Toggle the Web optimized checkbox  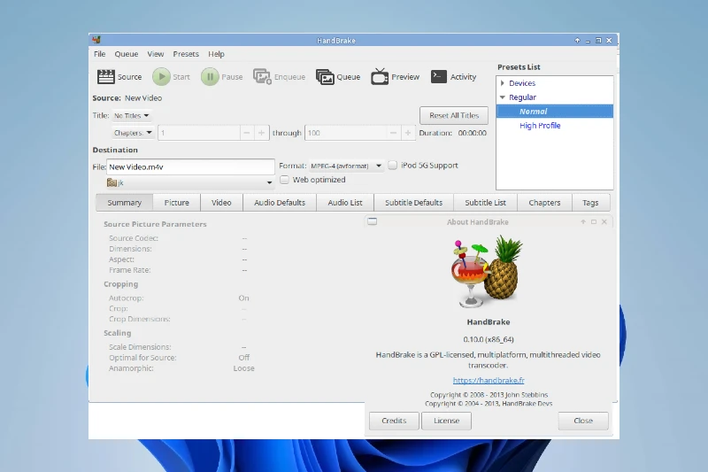284,180
